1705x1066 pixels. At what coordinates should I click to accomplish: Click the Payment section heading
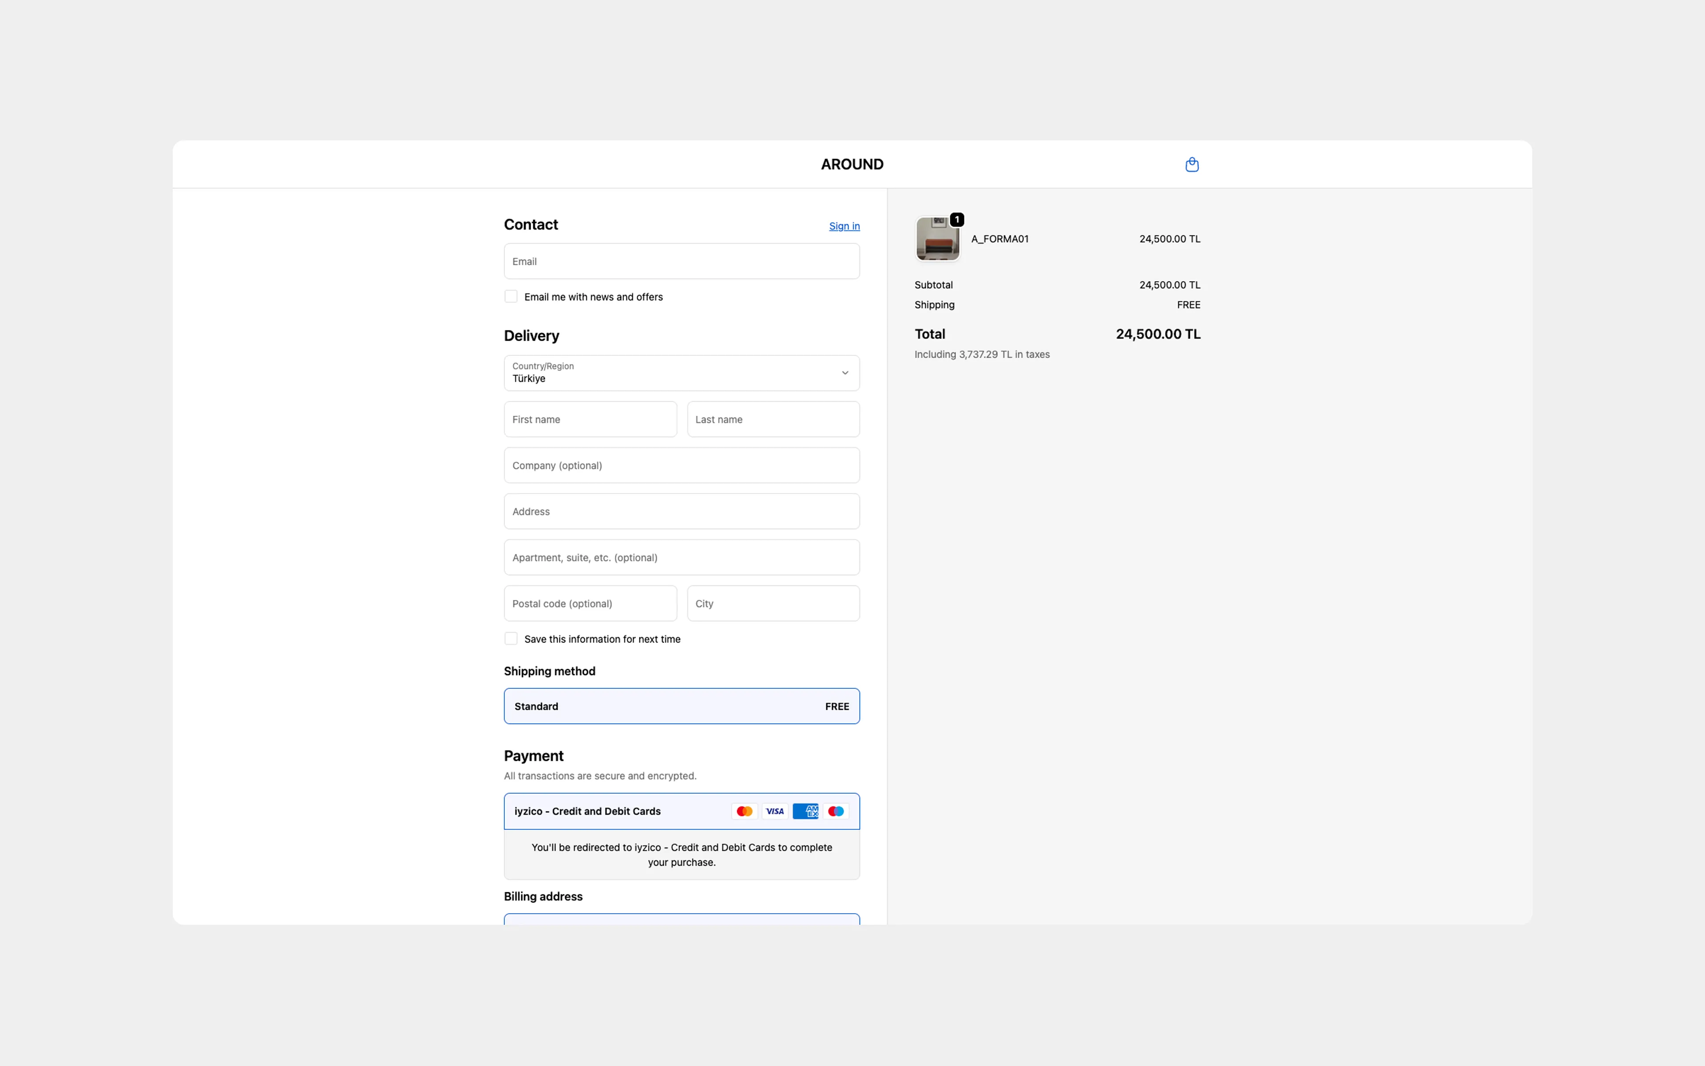pos(533,756)
